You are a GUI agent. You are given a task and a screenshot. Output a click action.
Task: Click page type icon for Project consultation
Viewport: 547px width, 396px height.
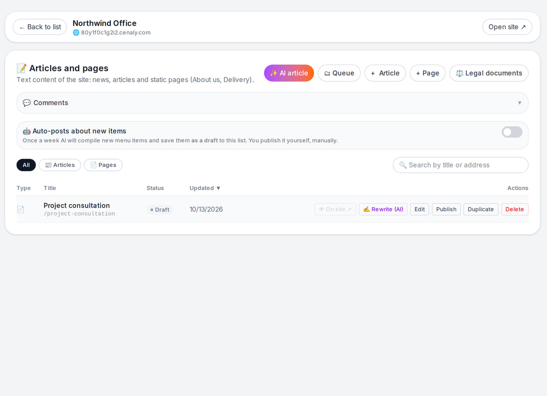coord(21,210)
